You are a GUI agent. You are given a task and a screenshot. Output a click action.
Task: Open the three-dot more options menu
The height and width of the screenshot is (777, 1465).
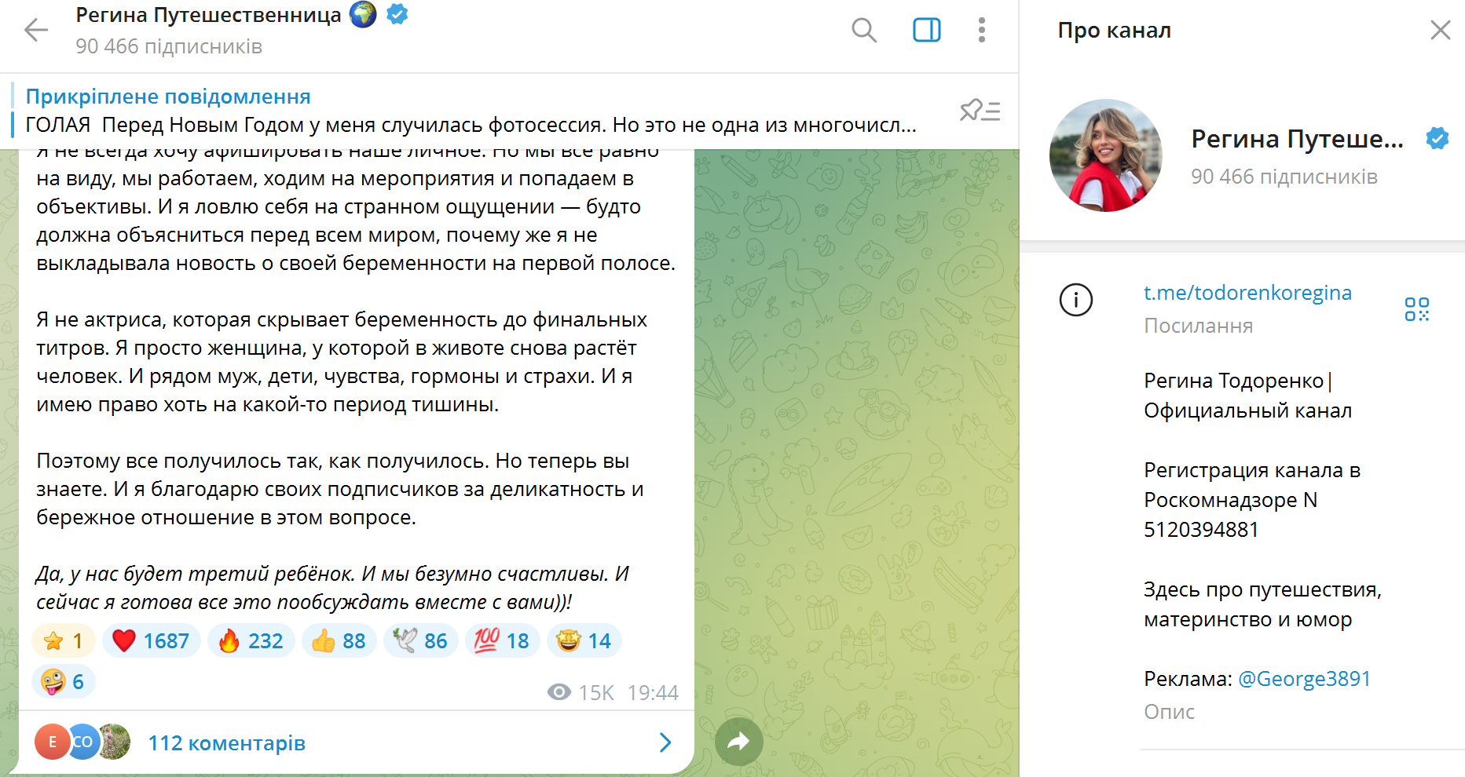click(x=981, y=31)
